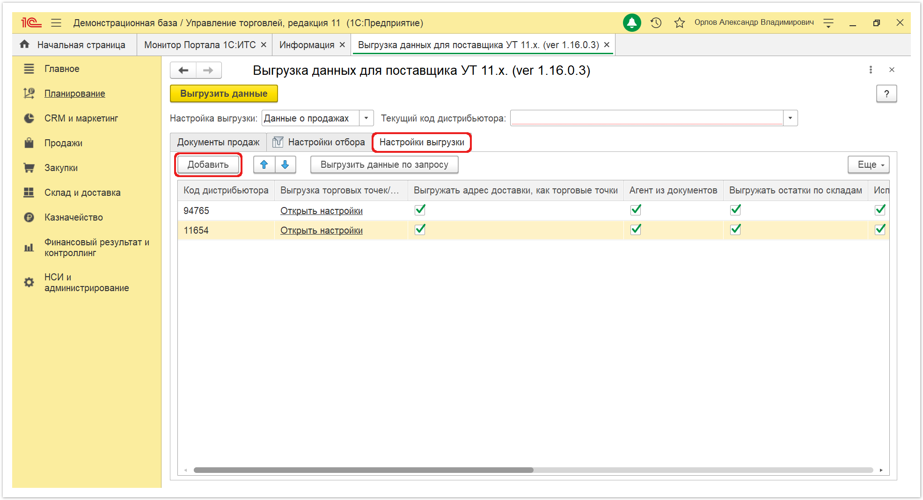Toggle Выгружать остатки по складам for 94765
This screenshot has width=923, height=500.
pos(736,210)
